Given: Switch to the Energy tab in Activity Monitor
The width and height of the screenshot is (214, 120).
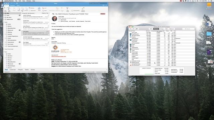Looking at the screenshot, I should pyautogui.click(x=162, y=29).
